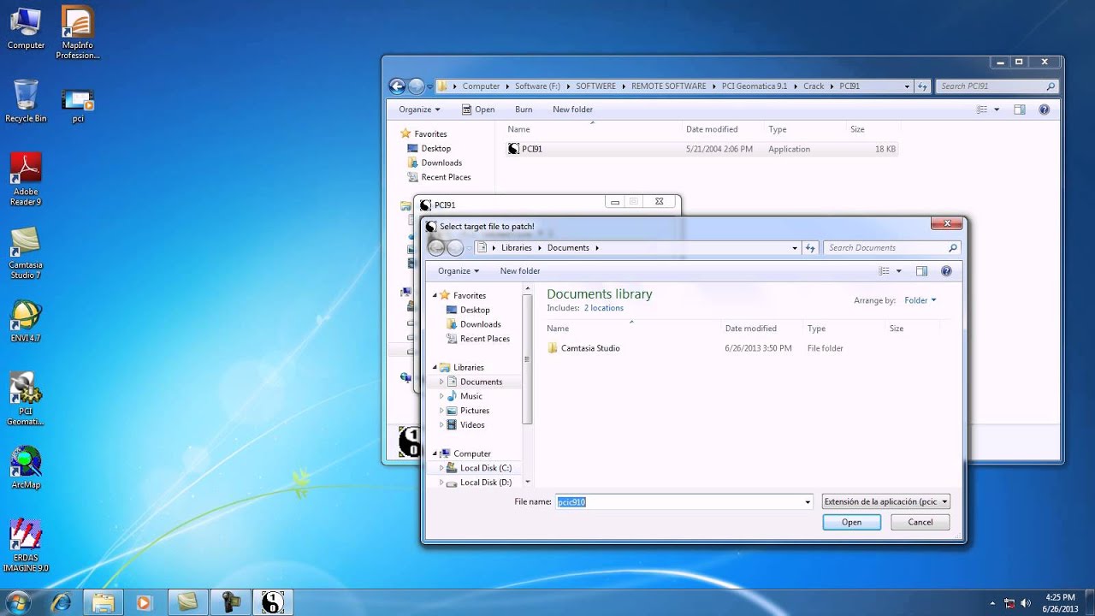Toggle preview pane in PCI91 explorer window
The width and height of the screenshot is (1095, 616).
(1019, 110)
